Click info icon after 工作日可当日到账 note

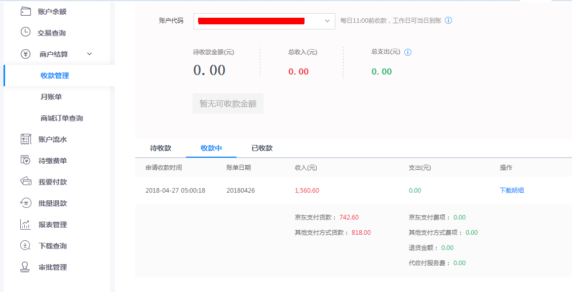tap(448, 21)
